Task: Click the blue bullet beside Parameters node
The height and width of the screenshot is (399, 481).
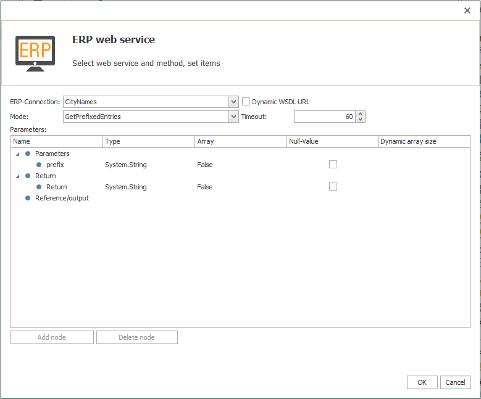Action: click(28, 154)
